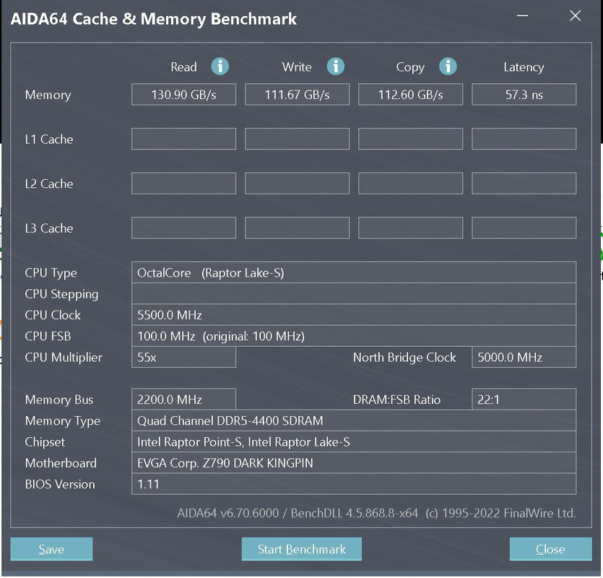Click Chipset field Intel Raptor Point-S
This screenshot has width=603, height=578.
coord(354,441)
